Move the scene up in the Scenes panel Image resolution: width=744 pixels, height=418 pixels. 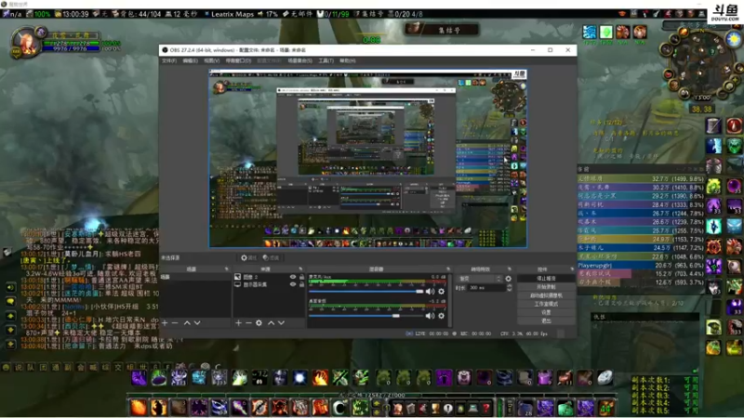[187, 322]
